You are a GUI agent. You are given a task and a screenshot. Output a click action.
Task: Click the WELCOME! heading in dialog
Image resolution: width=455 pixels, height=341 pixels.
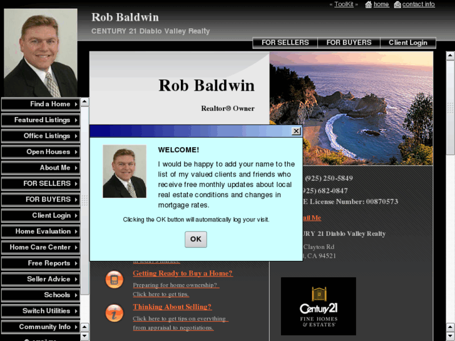[178, 150]
